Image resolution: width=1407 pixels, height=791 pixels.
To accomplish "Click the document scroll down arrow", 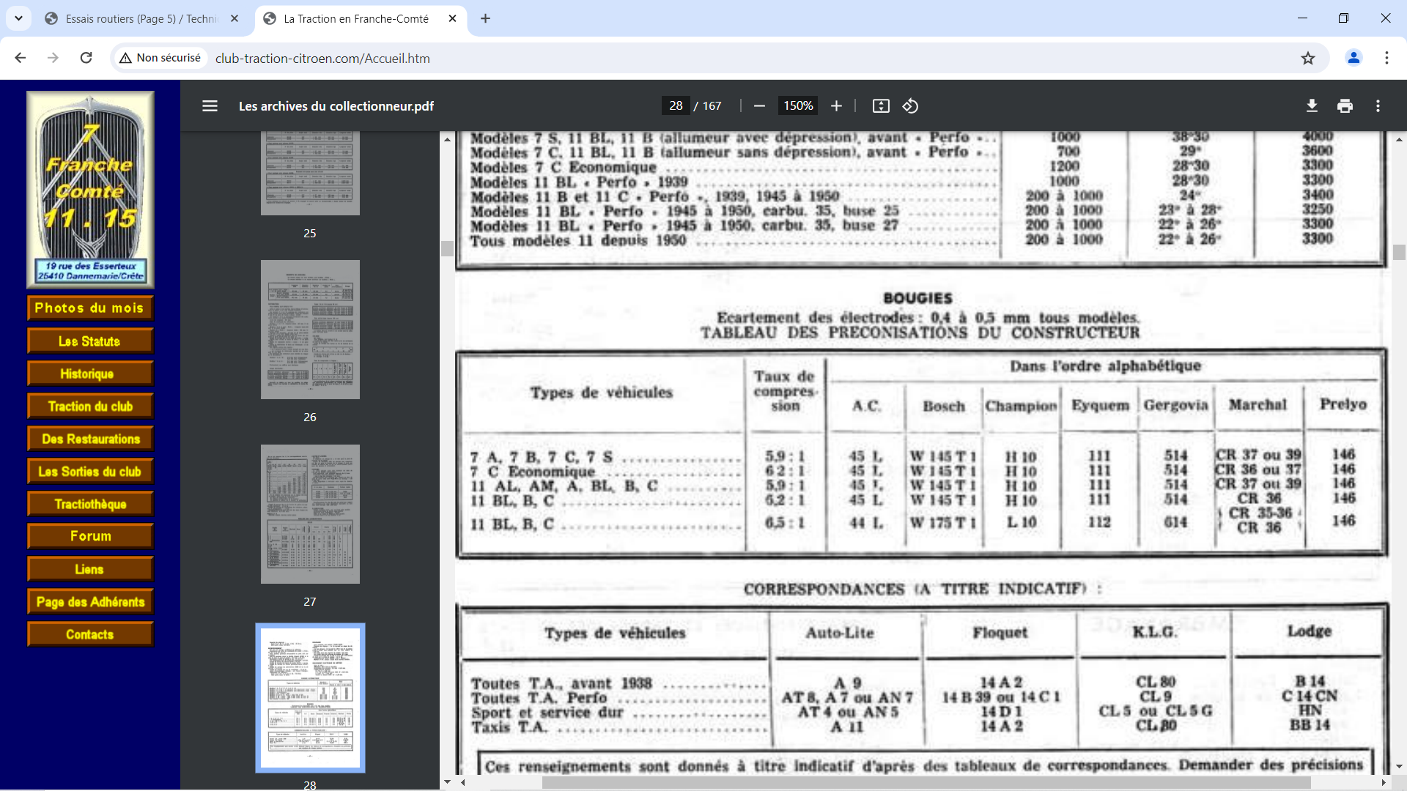I will coord(1399,766).
